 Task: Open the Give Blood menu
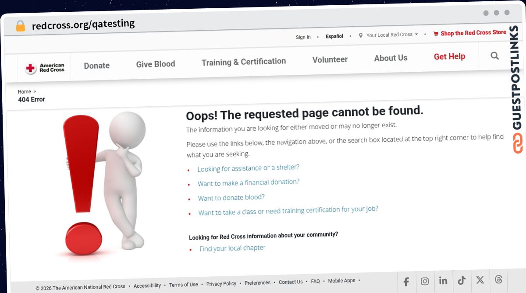(156, 64)
